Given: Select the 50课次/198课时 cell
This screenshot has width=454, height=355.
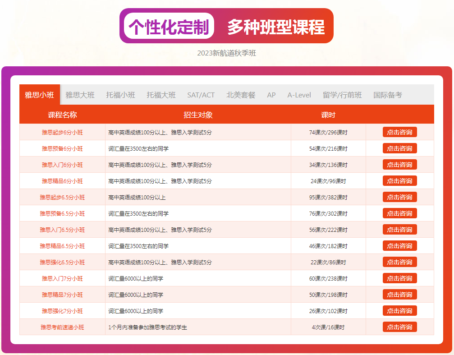Looking at the screenshot, I should [x=328, y=295].
